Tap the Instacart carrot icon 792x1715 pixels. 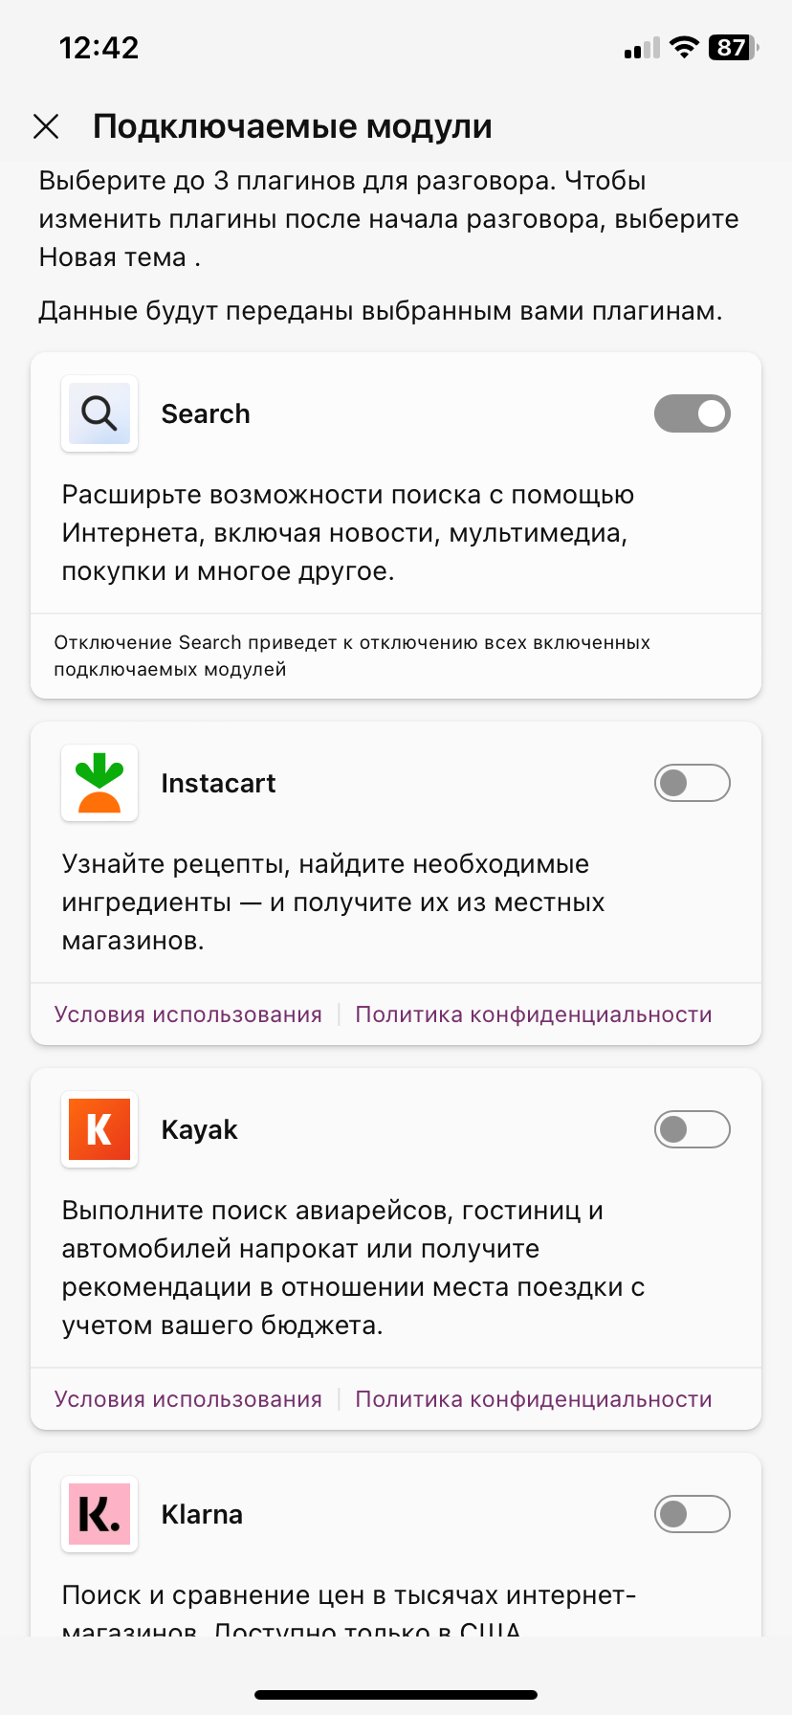[x=99, y=783]
